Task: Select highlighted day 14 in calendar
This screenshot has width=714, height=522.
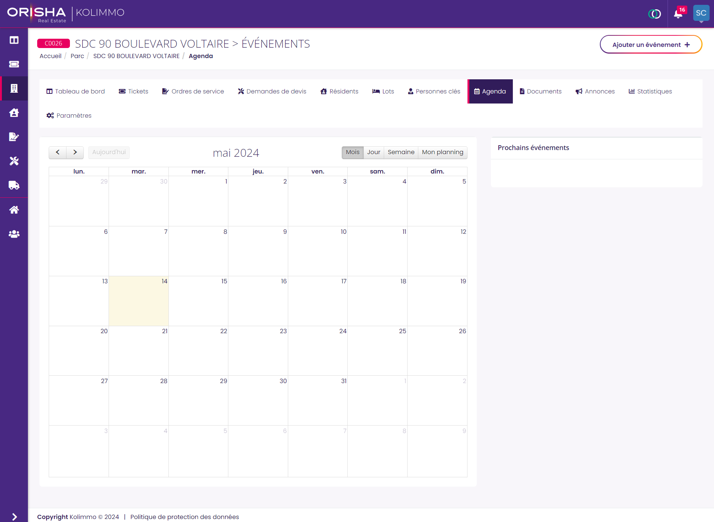Action: point(139,301)
